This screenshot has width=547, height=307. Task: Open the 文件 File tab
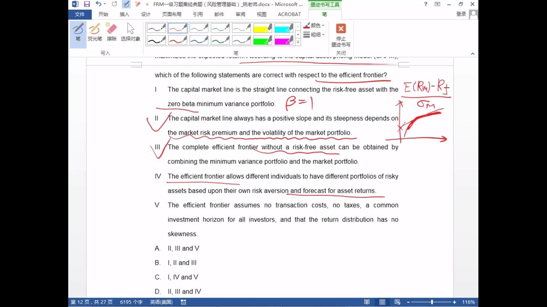(x=80, y=14)
